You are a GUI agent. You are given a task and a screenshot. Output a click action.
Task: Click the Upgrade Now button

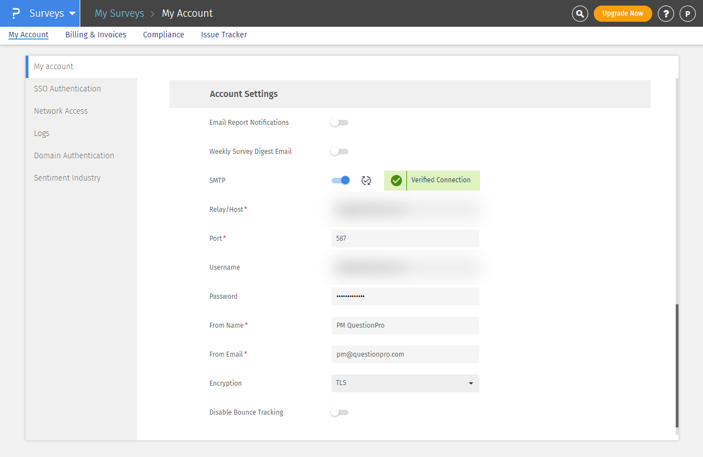click(x=623, y=13)
